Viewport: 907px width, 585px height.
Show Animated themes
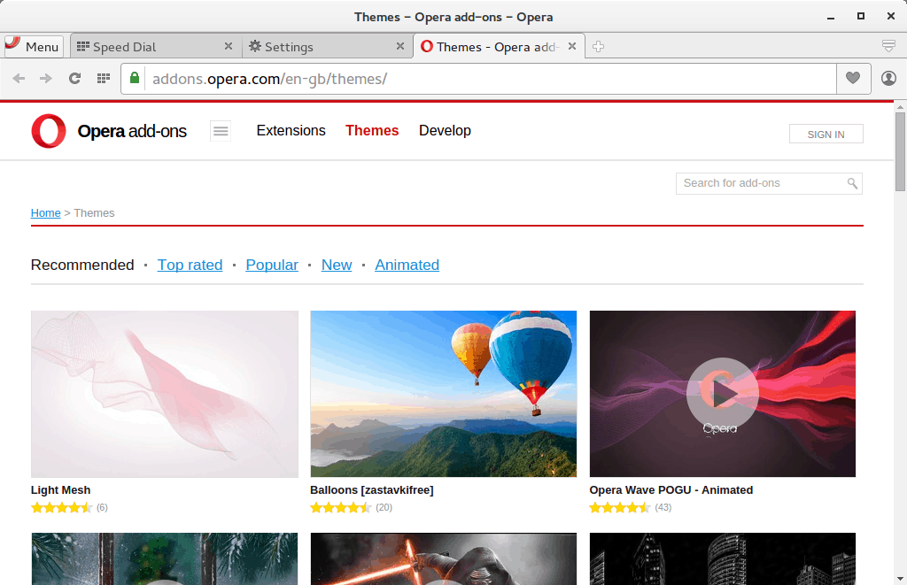point(407,265)
